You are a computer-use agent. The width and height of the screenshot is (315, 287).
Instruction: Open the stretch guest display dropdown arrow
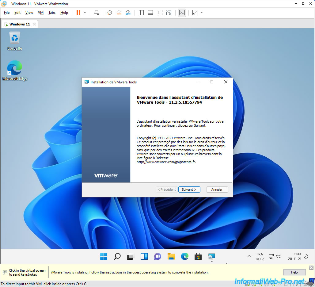coord(202,13)
